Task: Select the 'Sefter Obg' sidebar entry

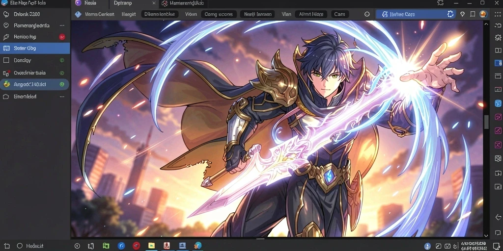Action: [x=35, y=49]
